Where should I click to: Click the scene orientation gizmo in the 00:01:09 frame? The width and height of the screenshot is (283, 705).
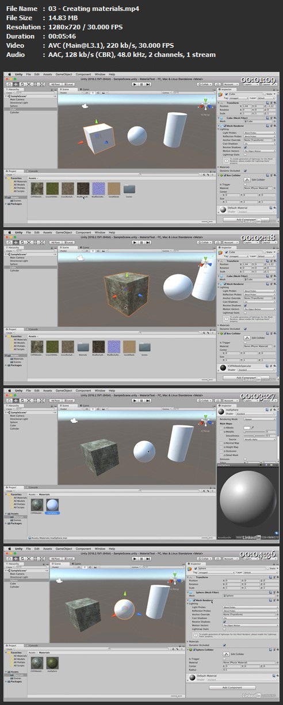coord(206,105)
